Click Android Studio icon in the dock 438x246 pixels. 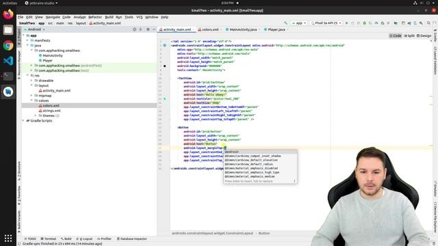8,92
